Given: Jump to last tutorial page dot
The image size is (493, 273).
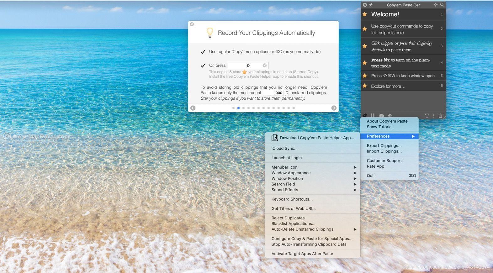Looking at the screenshot, I should (x=294, y=108).
